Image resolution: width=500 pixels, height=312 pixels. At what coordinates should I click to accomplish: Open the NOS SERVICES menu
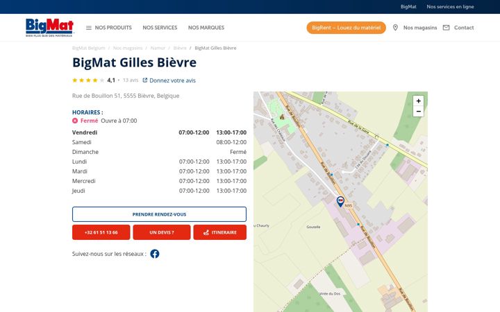(x=160, y=28)
